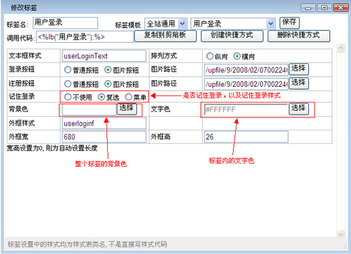
Task: Open text color picker via 选择
Action: (299, 109)
